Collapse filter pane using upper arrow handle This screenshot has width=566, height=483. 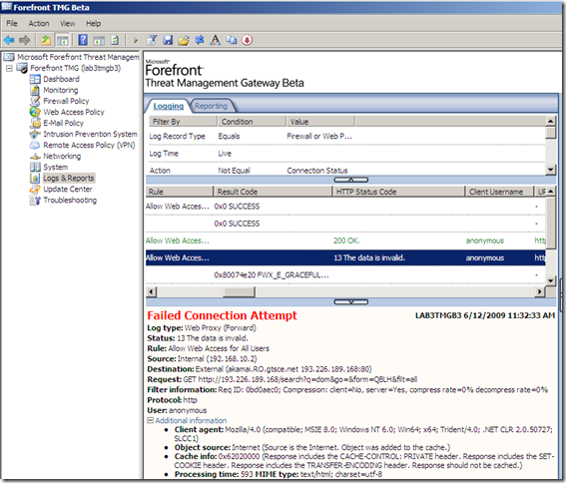point(350,180)
